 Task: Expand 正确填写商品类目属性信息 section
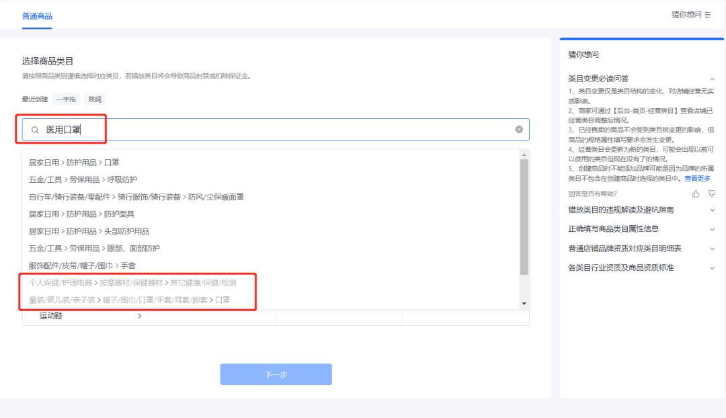(712, 229)
